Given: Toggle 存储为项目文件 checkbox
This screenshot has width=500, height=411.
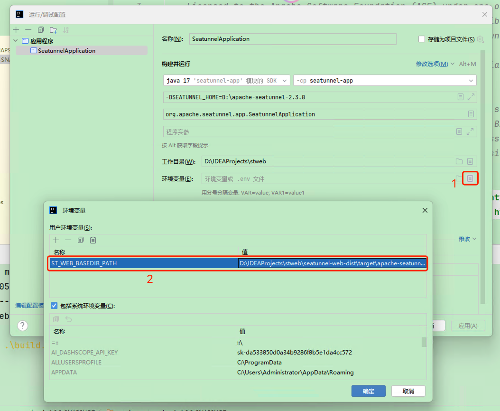Looking at the screenshot, I should coord(422,39).
